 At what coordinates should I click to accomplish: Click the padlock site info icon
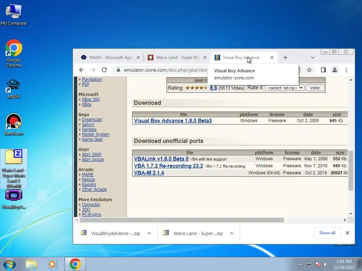pos(118,70)
